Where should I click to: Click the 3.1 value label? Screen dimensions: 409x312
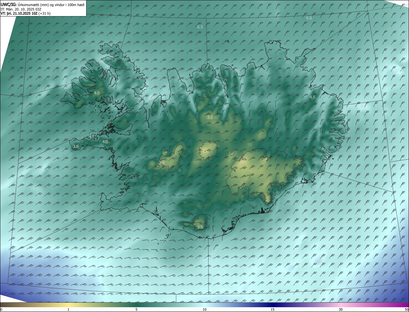tap(210, 117)
